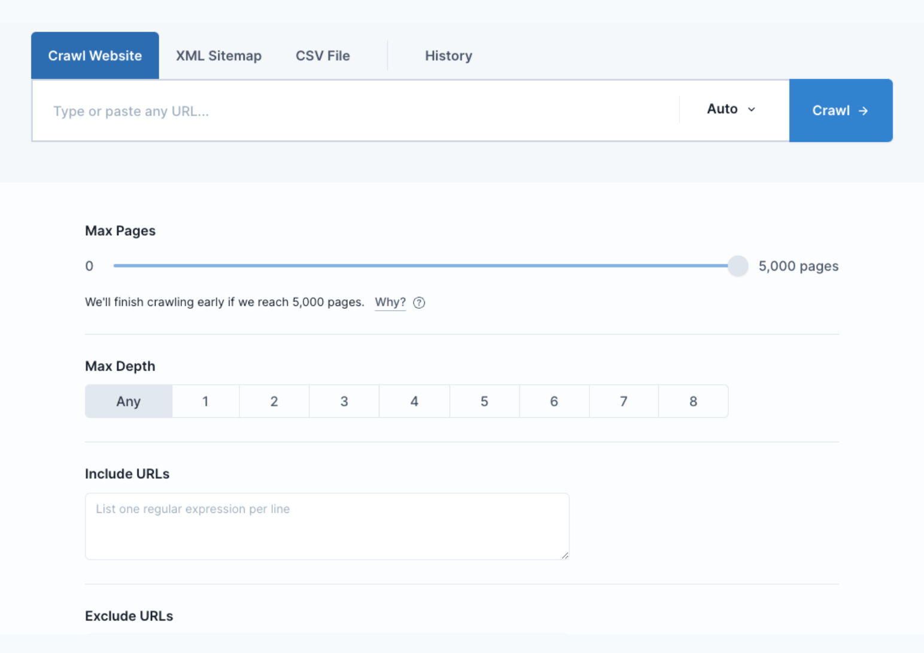Set max depth to 6
Image resolution: width=924 pixels, height=653 pixels.
(x=554, y=401)
